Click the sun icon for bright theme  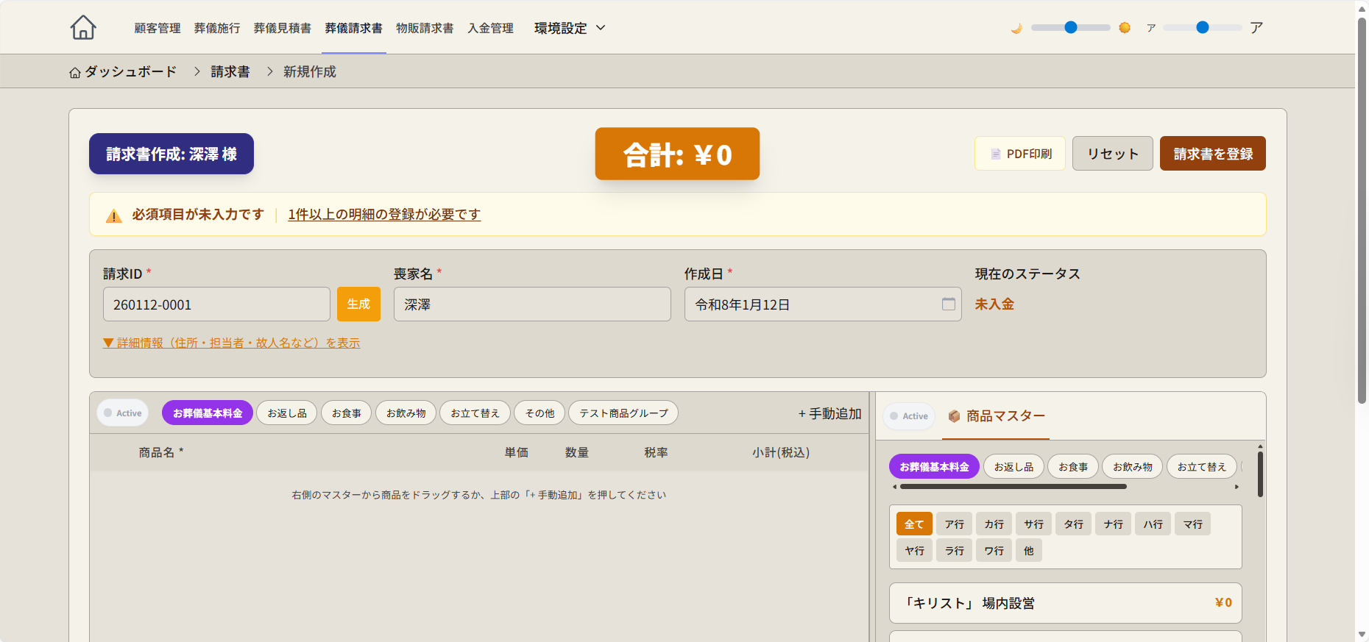1125,28
